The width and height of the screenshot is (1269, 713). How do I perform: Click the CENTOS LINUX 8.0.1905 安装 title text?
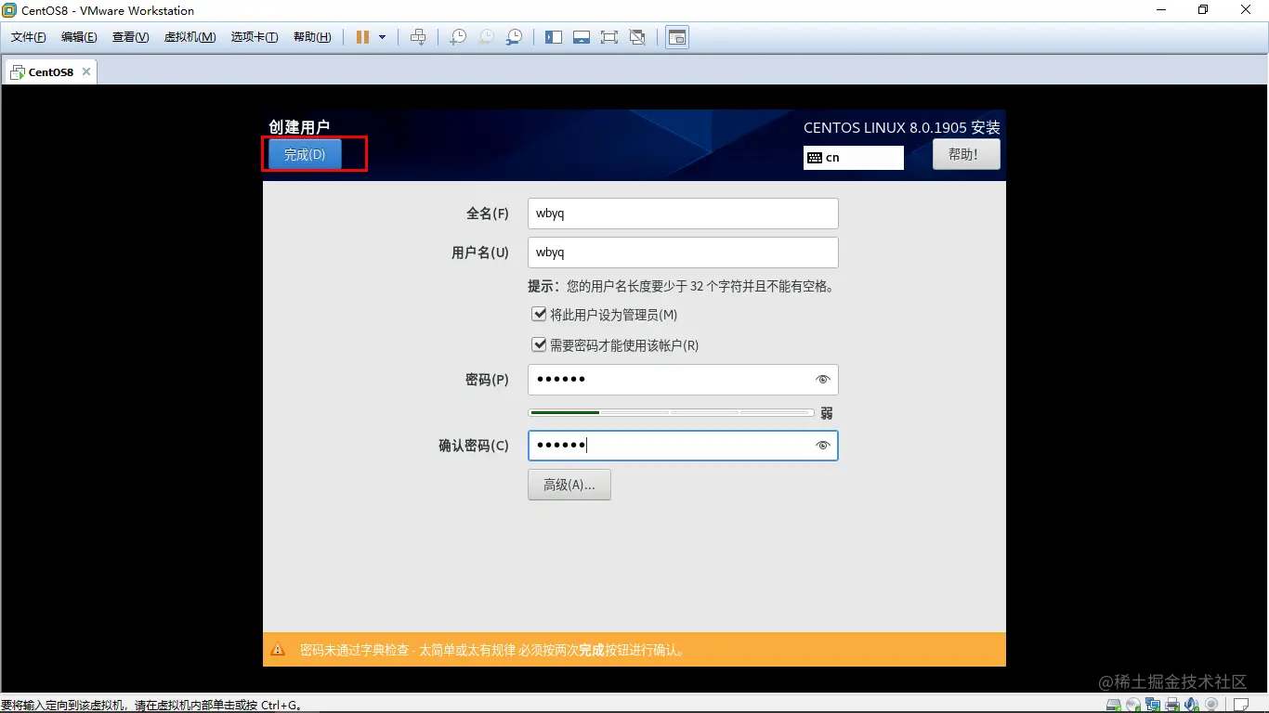pos(902,127)
